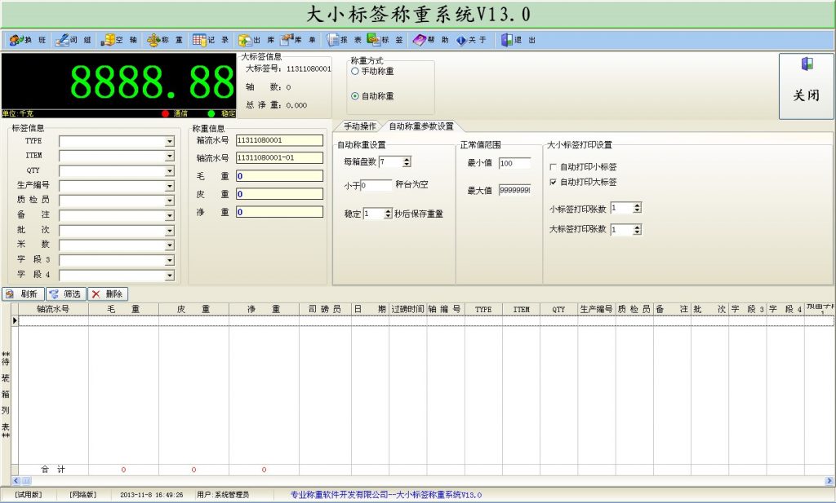Expand the 质检员 dropdown

coord(169,201)
